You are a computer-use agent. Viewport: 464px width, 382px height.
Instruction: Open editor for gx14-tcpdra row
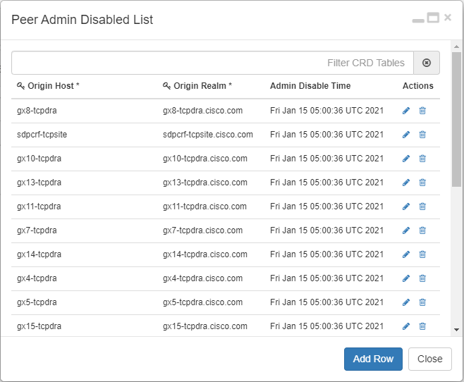[x=406, y=254]
